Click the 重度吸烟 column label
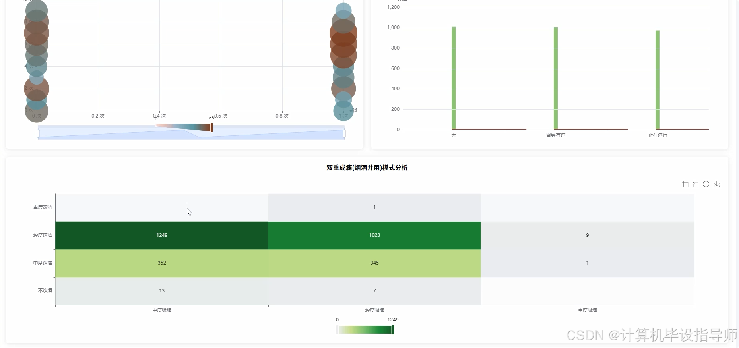The image size is (739, 348). click(587, 310)
